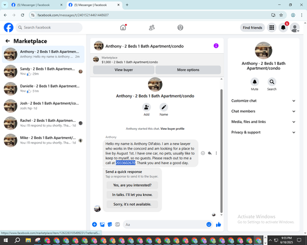The height and width of the screenshot is (245, 307).
Task: Open the Facebook menu grid icon
Action: 271,28
